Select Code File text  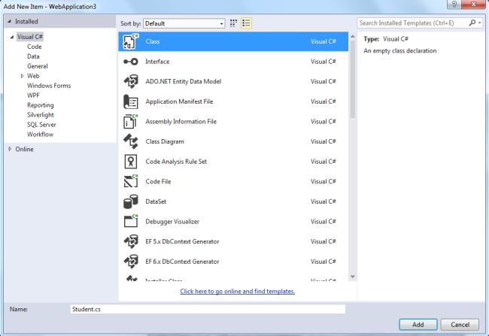tap(158, 181)
